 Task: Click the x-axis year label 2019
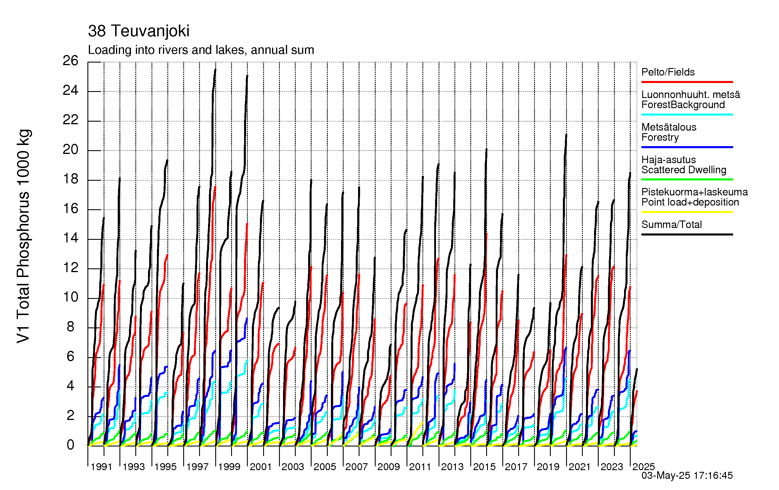pos(548,467)
